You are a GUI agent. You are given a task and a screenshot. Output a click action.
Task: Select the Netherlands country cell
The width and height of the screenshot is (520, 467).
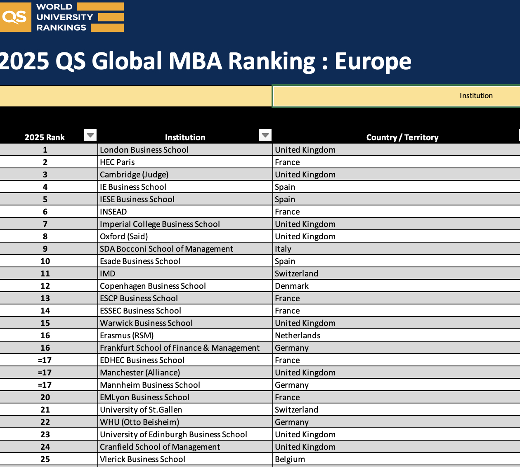(x=298, y=335)
